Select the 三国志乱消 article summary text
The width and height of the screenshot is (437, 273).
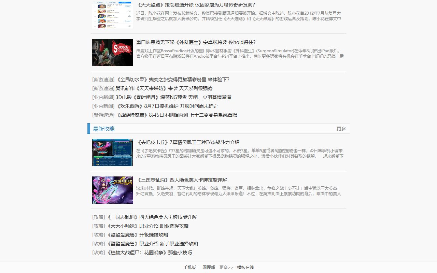point(239,191)
